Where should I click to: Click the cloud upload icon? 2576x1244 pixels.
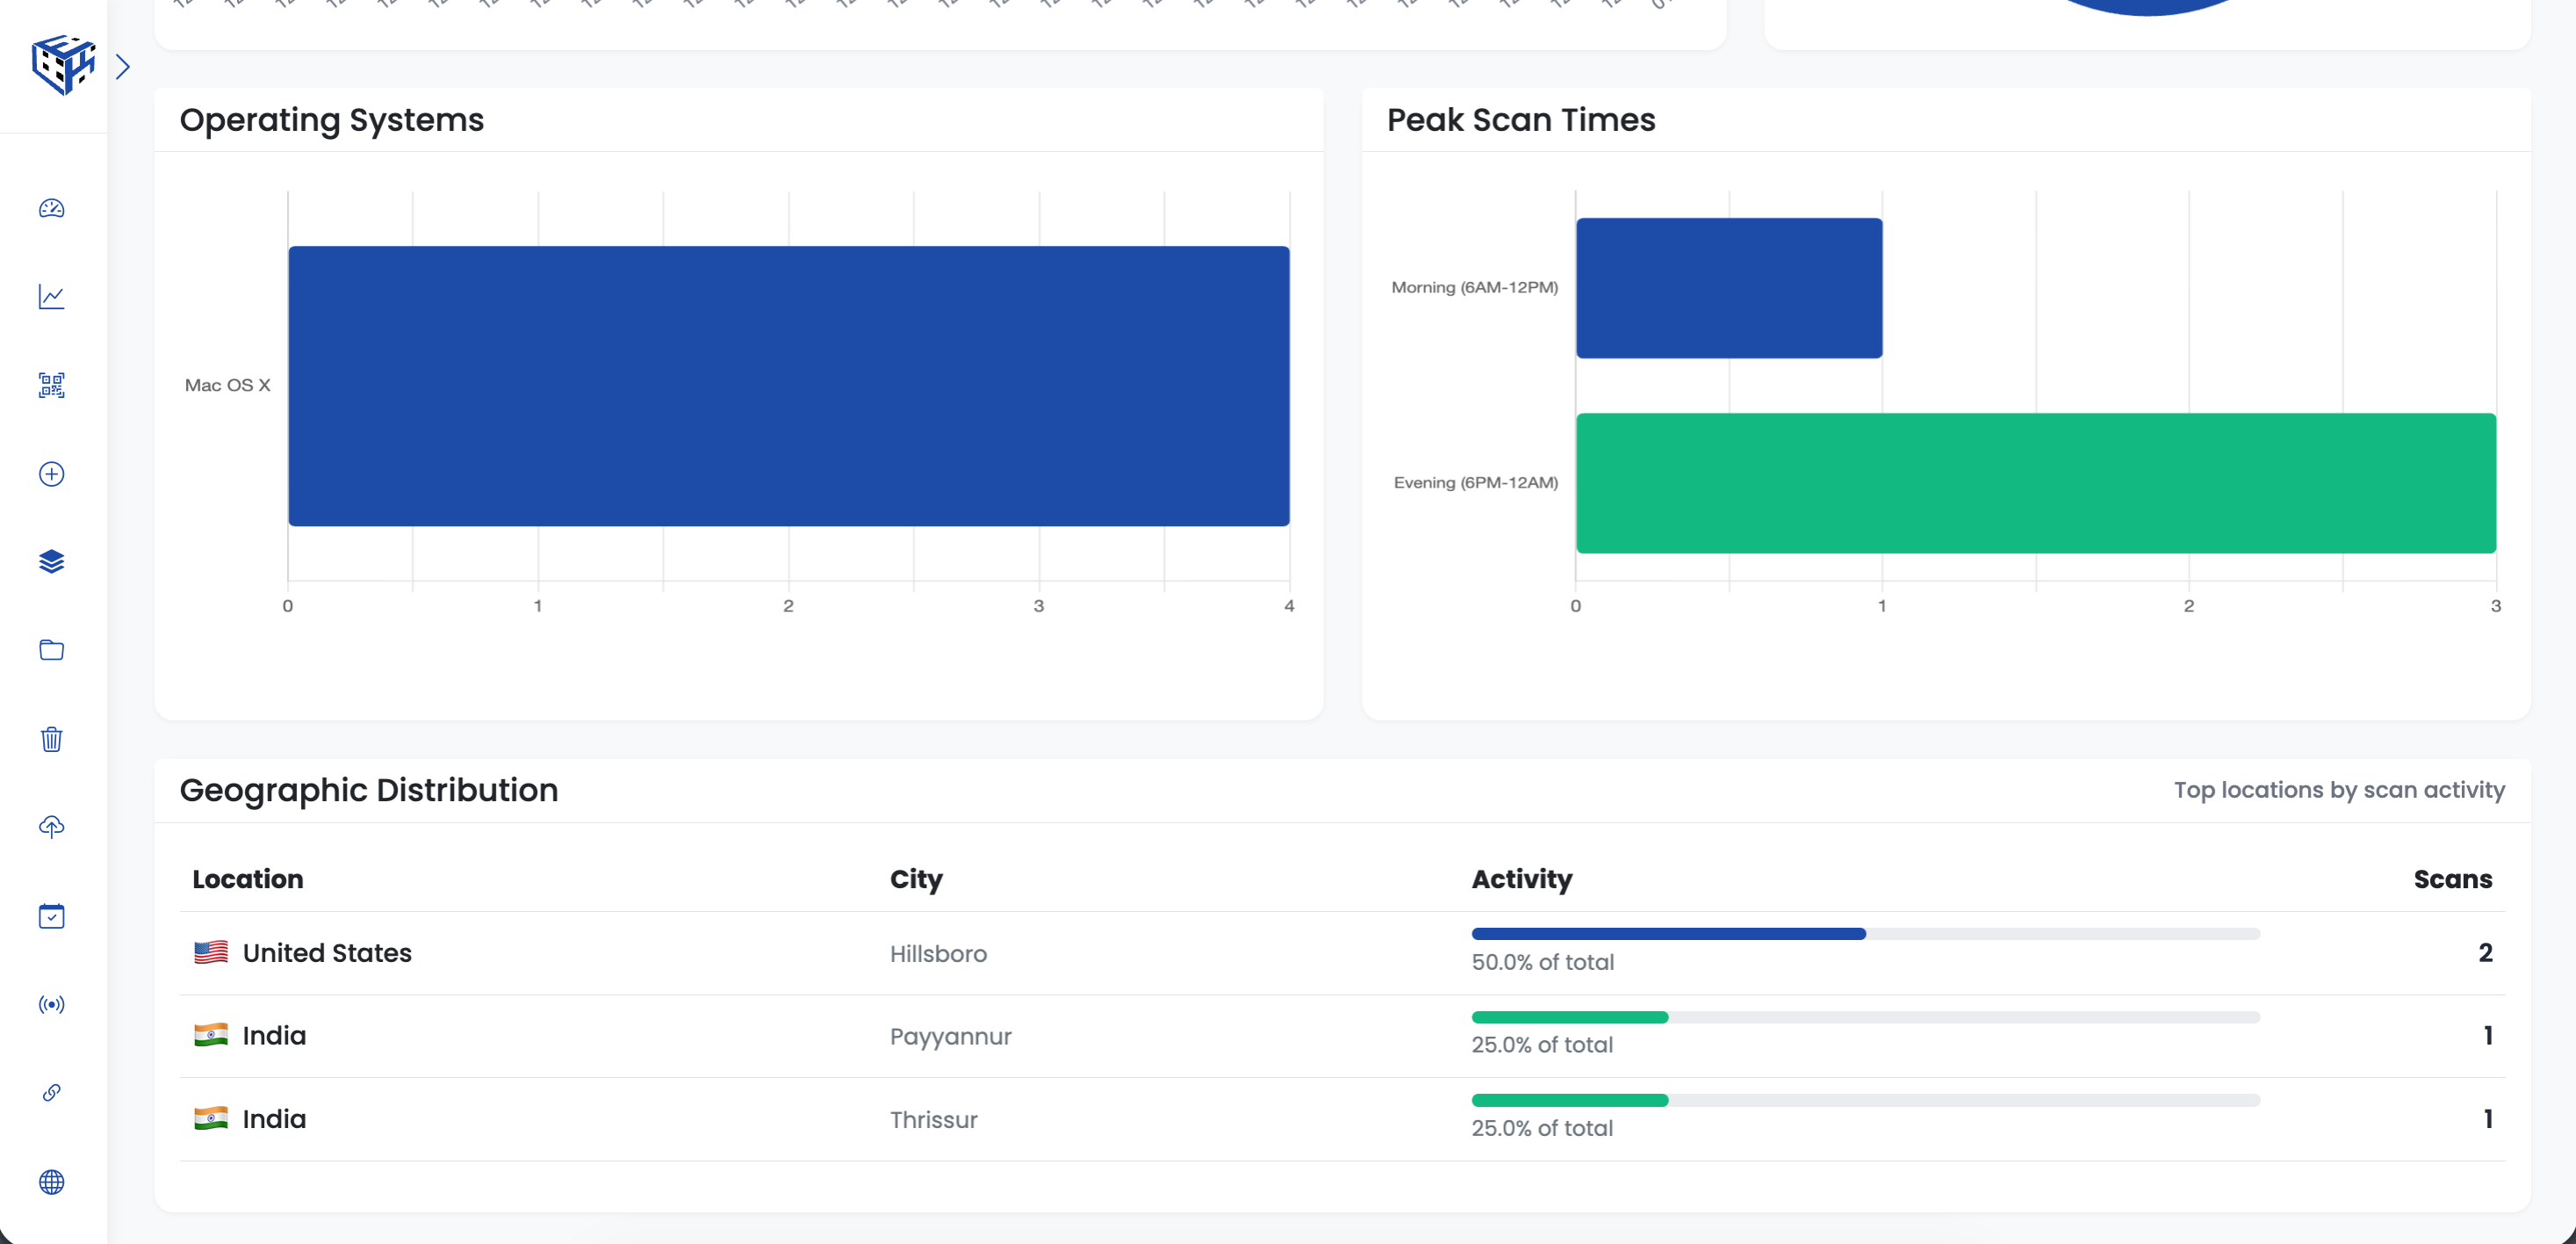pos(52,827)
